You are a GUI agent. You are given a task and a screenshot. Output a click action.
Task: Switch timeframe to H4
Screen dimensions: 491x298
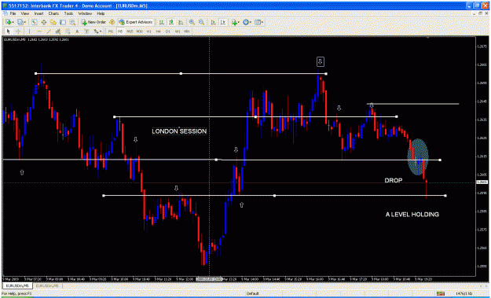pos(159,31)
